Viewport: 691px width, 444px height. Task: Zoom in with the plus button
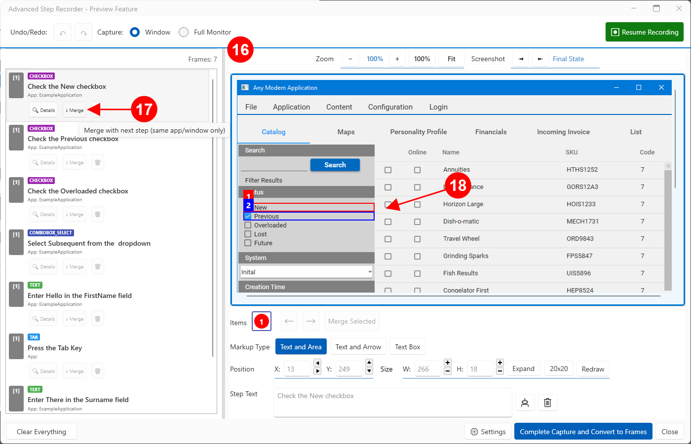[x=397, y=59]
